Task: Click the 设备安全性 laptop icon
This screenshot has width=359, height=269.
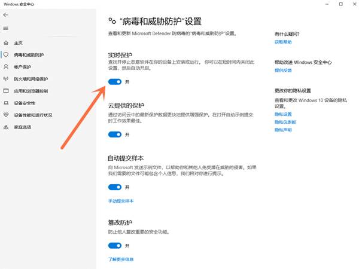Action: 6,103
